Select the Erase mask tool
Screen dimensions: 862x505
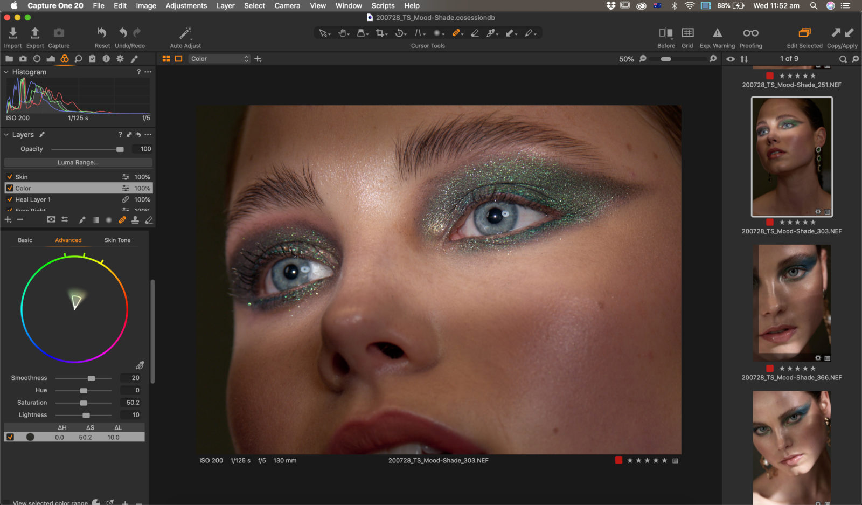click(x=476, y=33)
